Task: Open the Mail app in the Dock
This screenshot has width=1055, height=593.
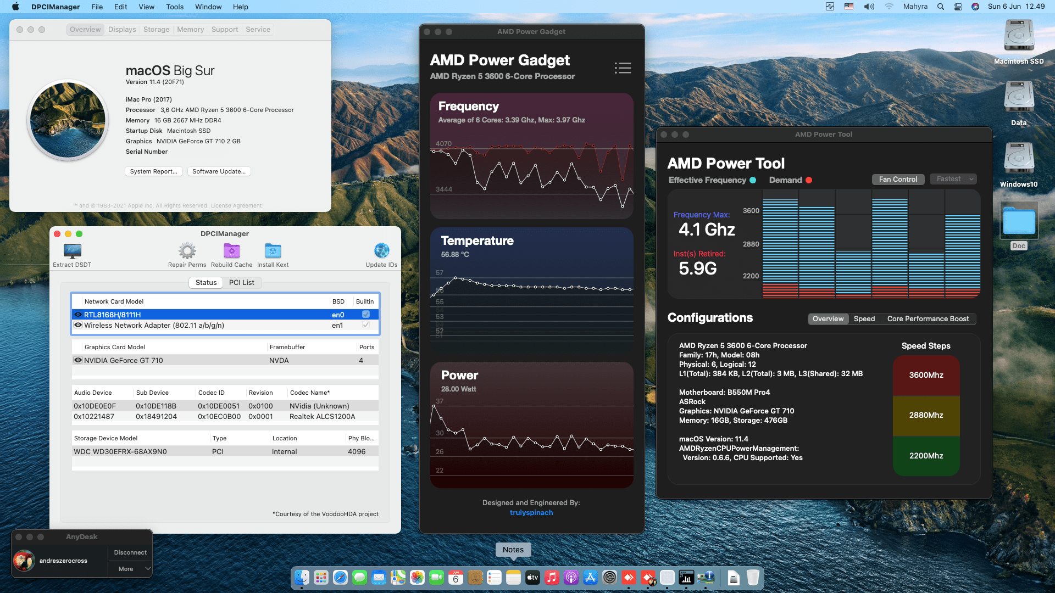Action: click(379, 577)
